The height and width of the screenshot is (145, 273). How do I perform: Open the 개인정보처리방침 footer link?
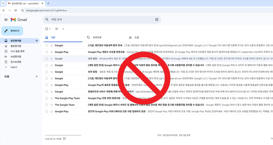pos(170,135)
